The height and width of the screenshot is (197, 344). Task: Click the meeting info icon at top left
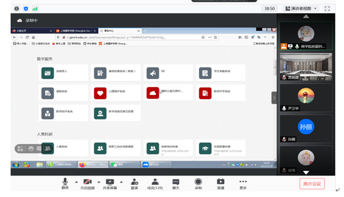coord(17,9)
